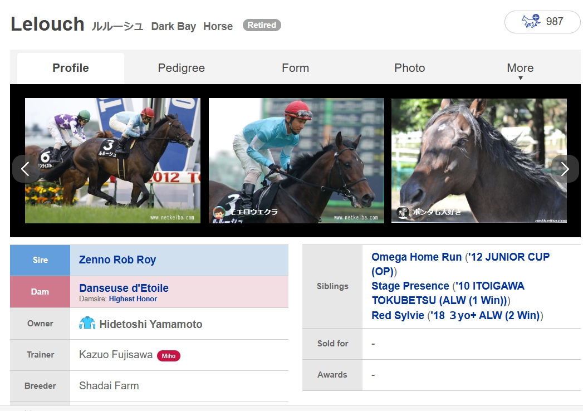Screen dimensions: 583x411
Task: Switch to the Form tab
Action: click(295, 68)
